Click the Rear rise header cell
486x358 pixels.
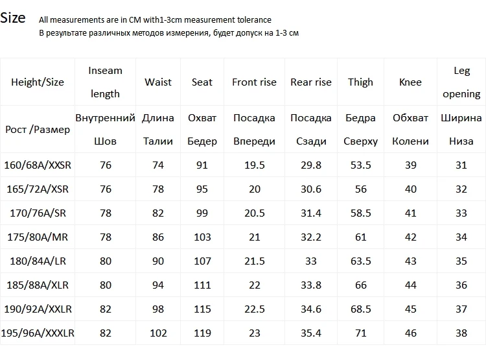click(311, 82)
